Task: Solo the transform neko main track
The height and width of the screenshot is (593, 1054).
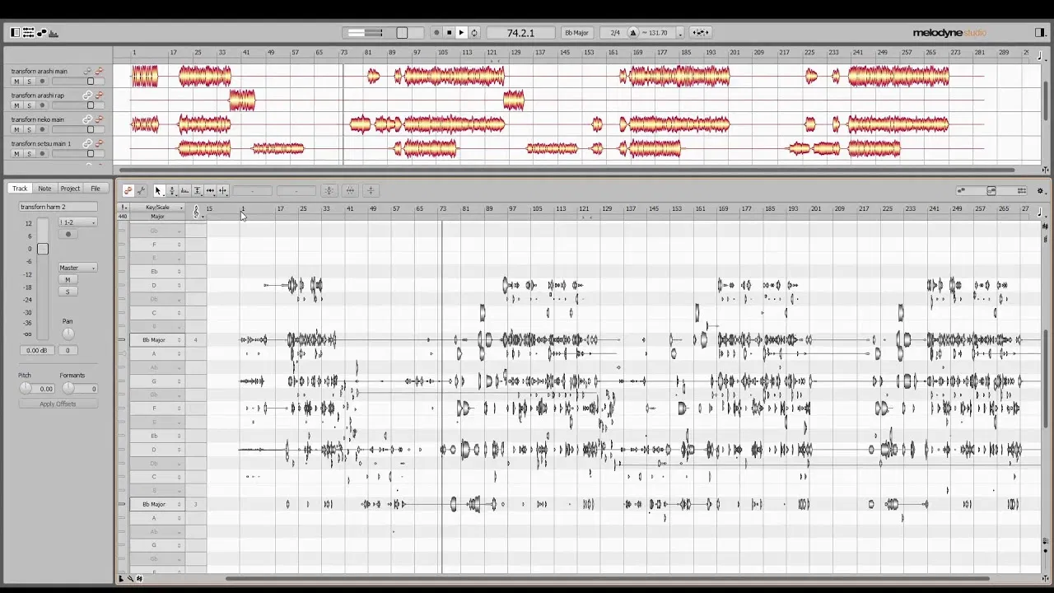Action: click(29, 130)
